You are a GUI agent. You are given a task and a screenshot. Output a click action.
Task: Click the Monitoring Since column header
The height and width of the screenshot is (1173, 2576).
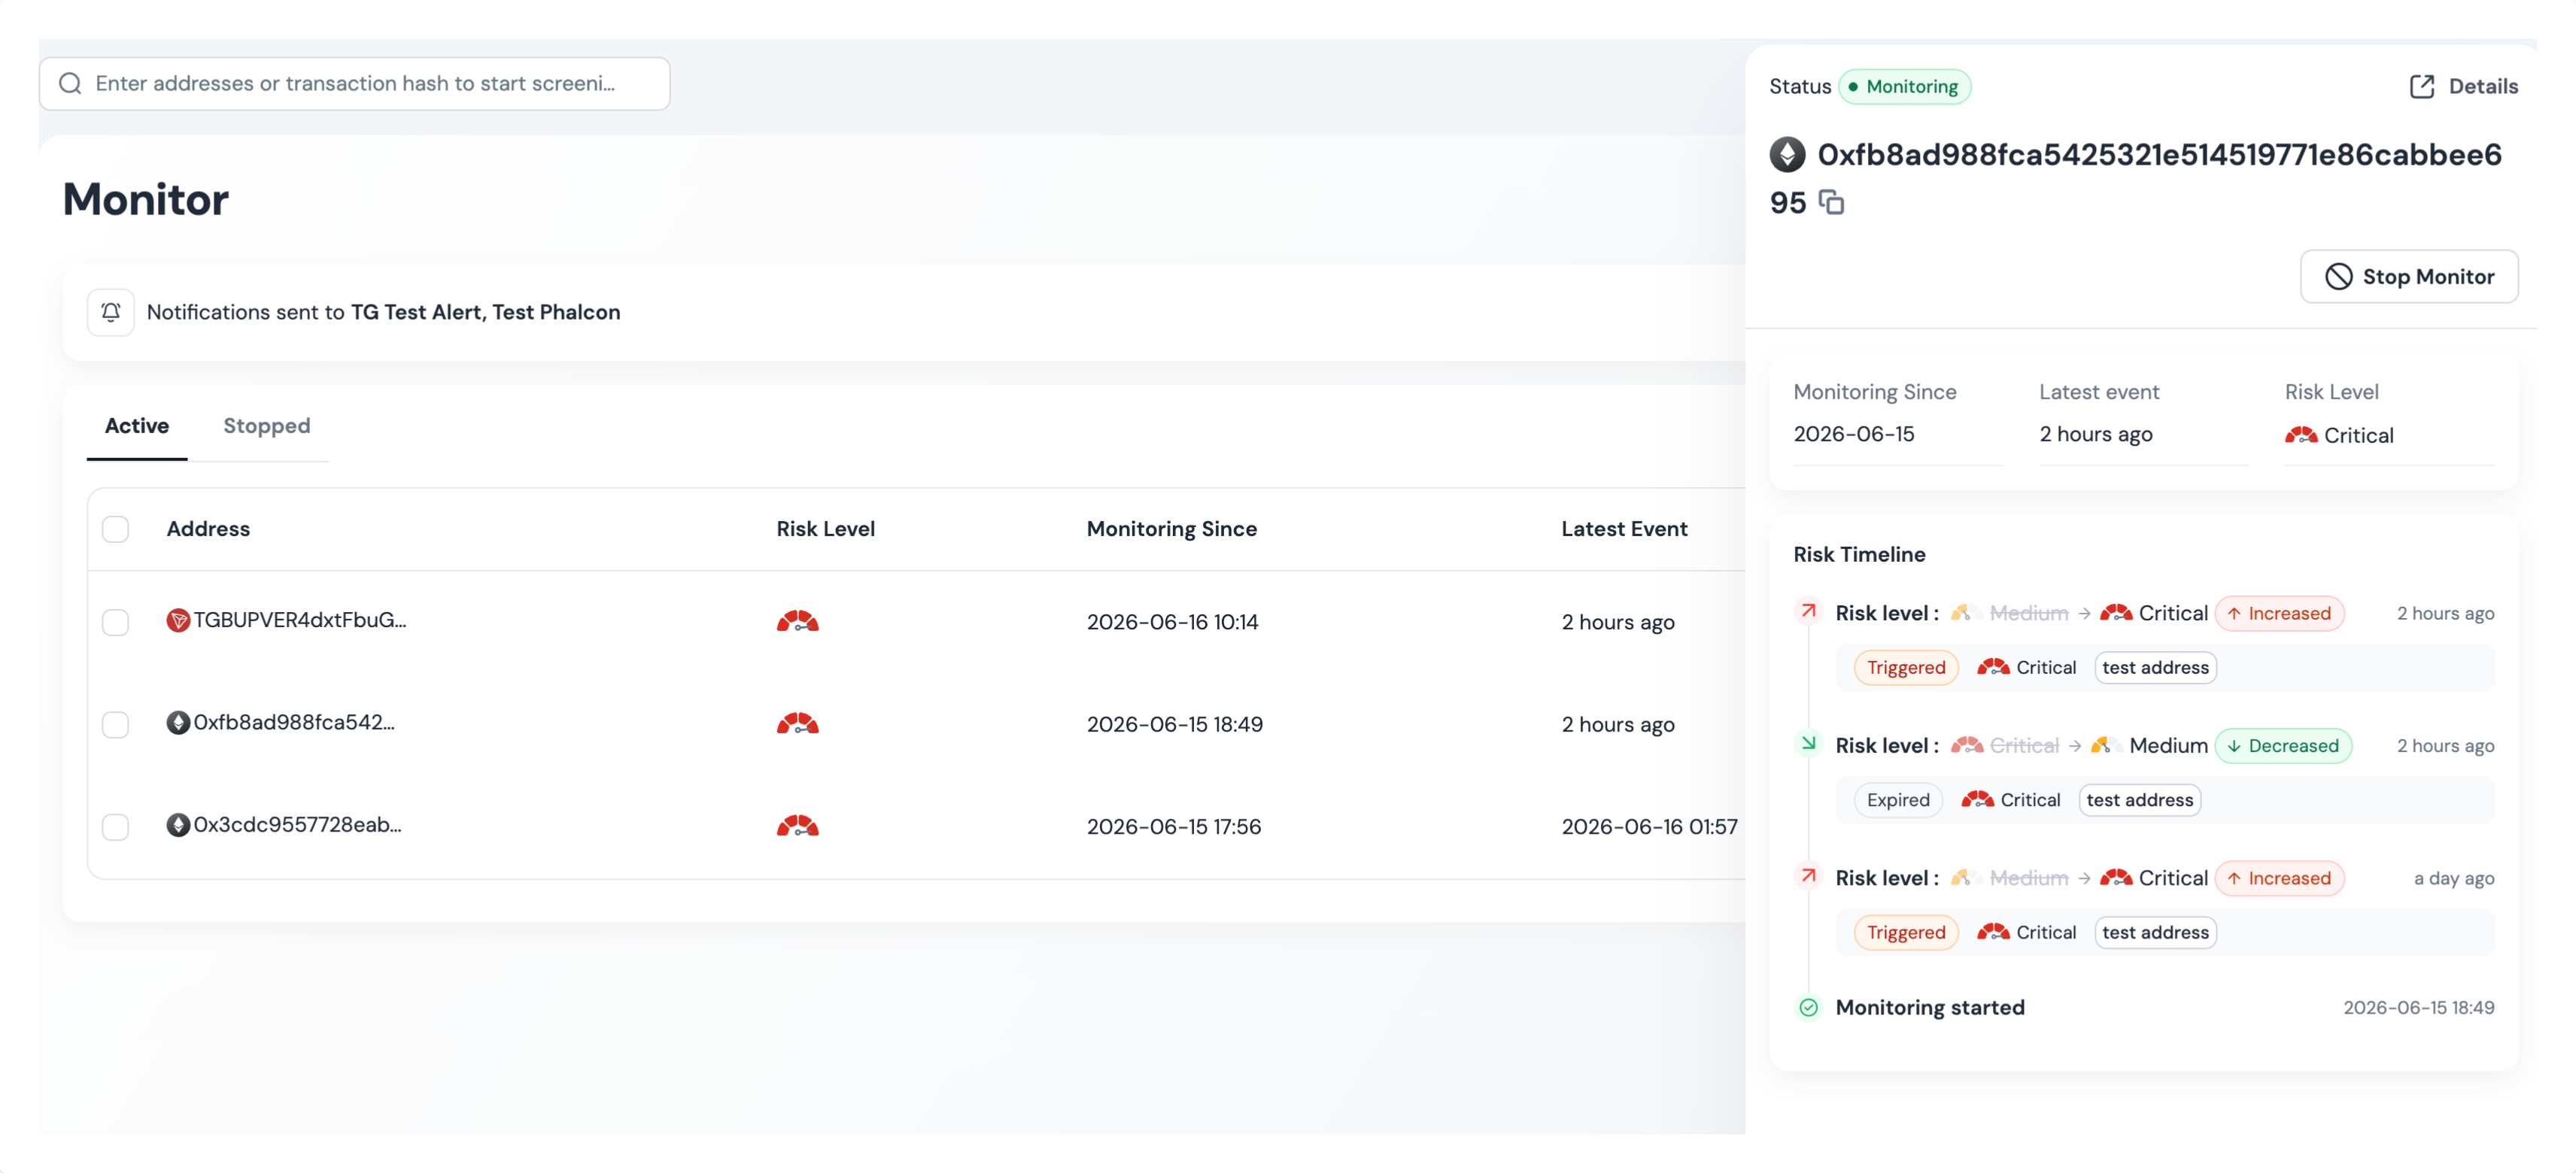1171,529
